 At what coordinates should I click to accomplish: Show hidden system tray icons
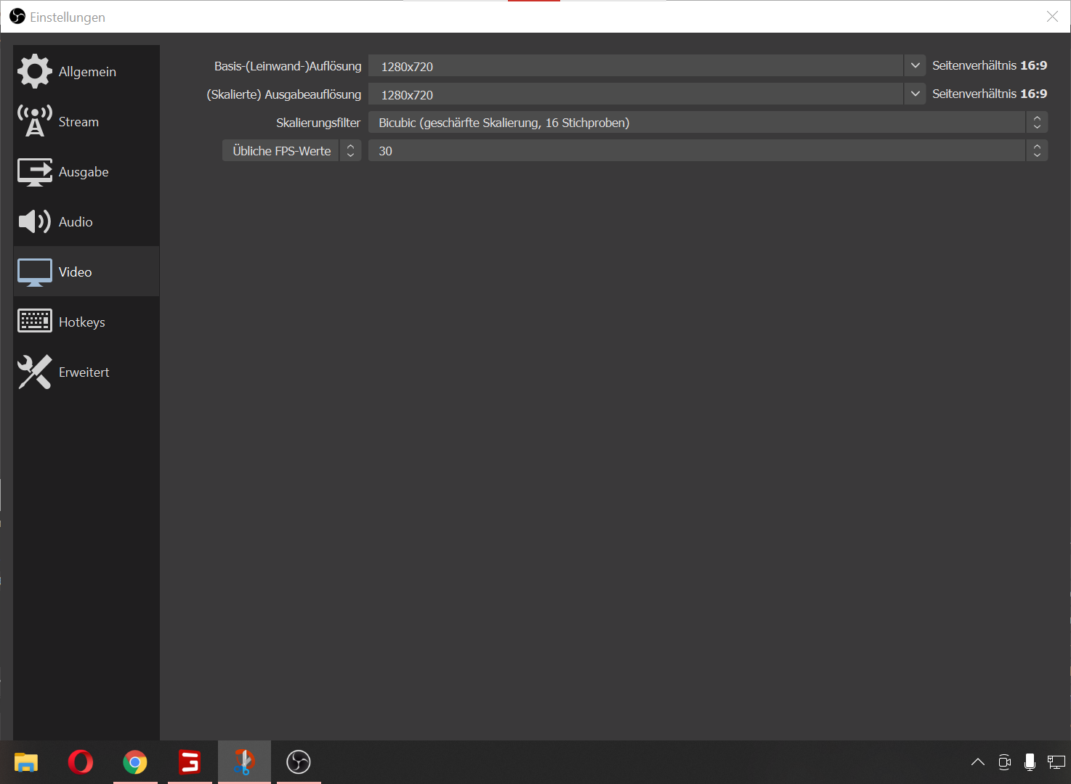978,761
